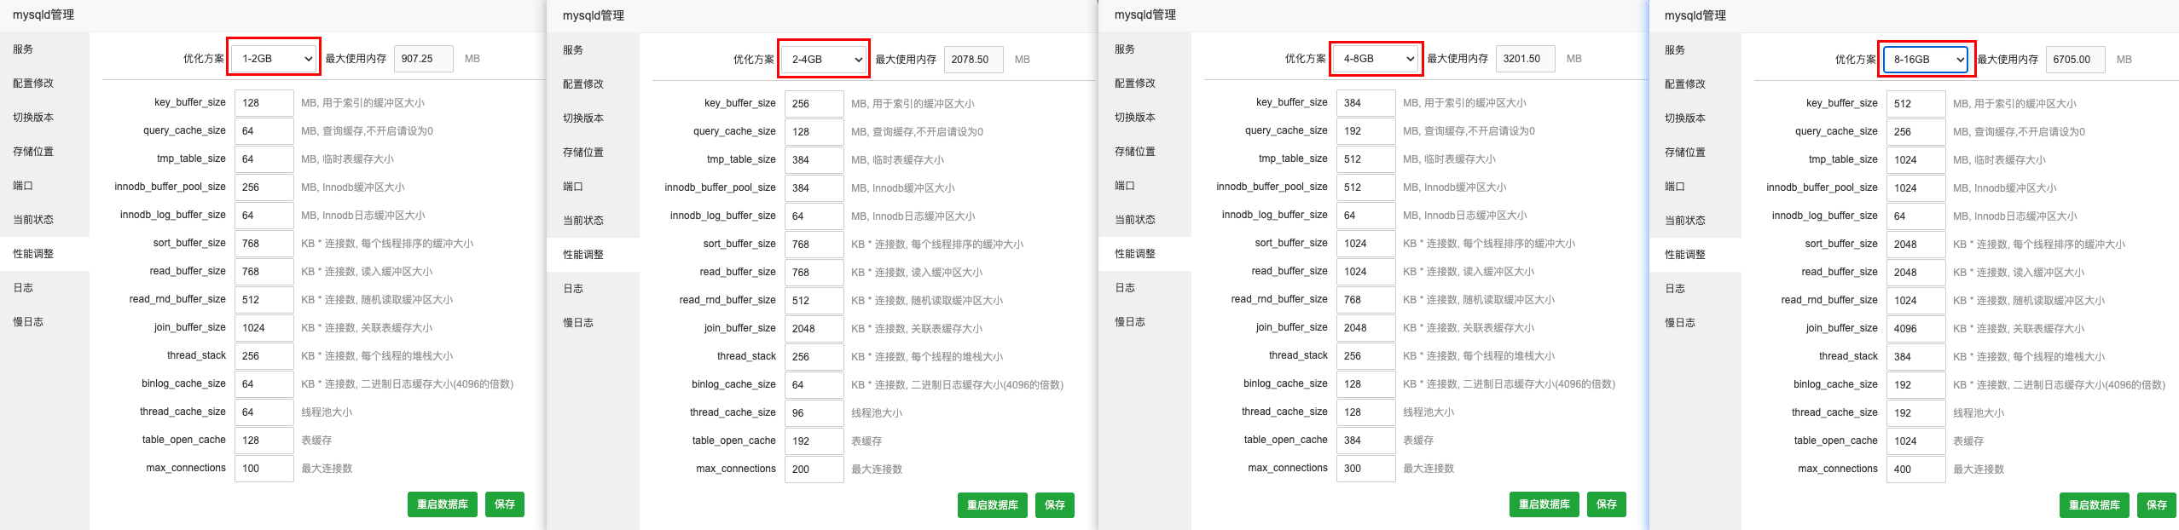Select 切换版本 in the 8-16GB panel sidebar
The width and height of the screenshot is (2179, 530).
pos(1685,118)
